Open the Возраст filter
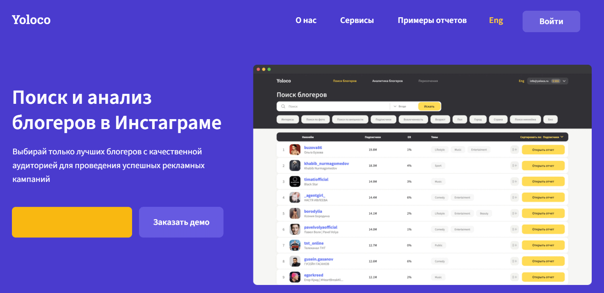 point(440,119)
